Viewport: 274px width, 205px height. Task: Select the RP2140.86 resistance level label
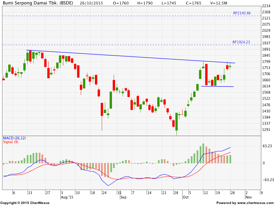(241, 13)
